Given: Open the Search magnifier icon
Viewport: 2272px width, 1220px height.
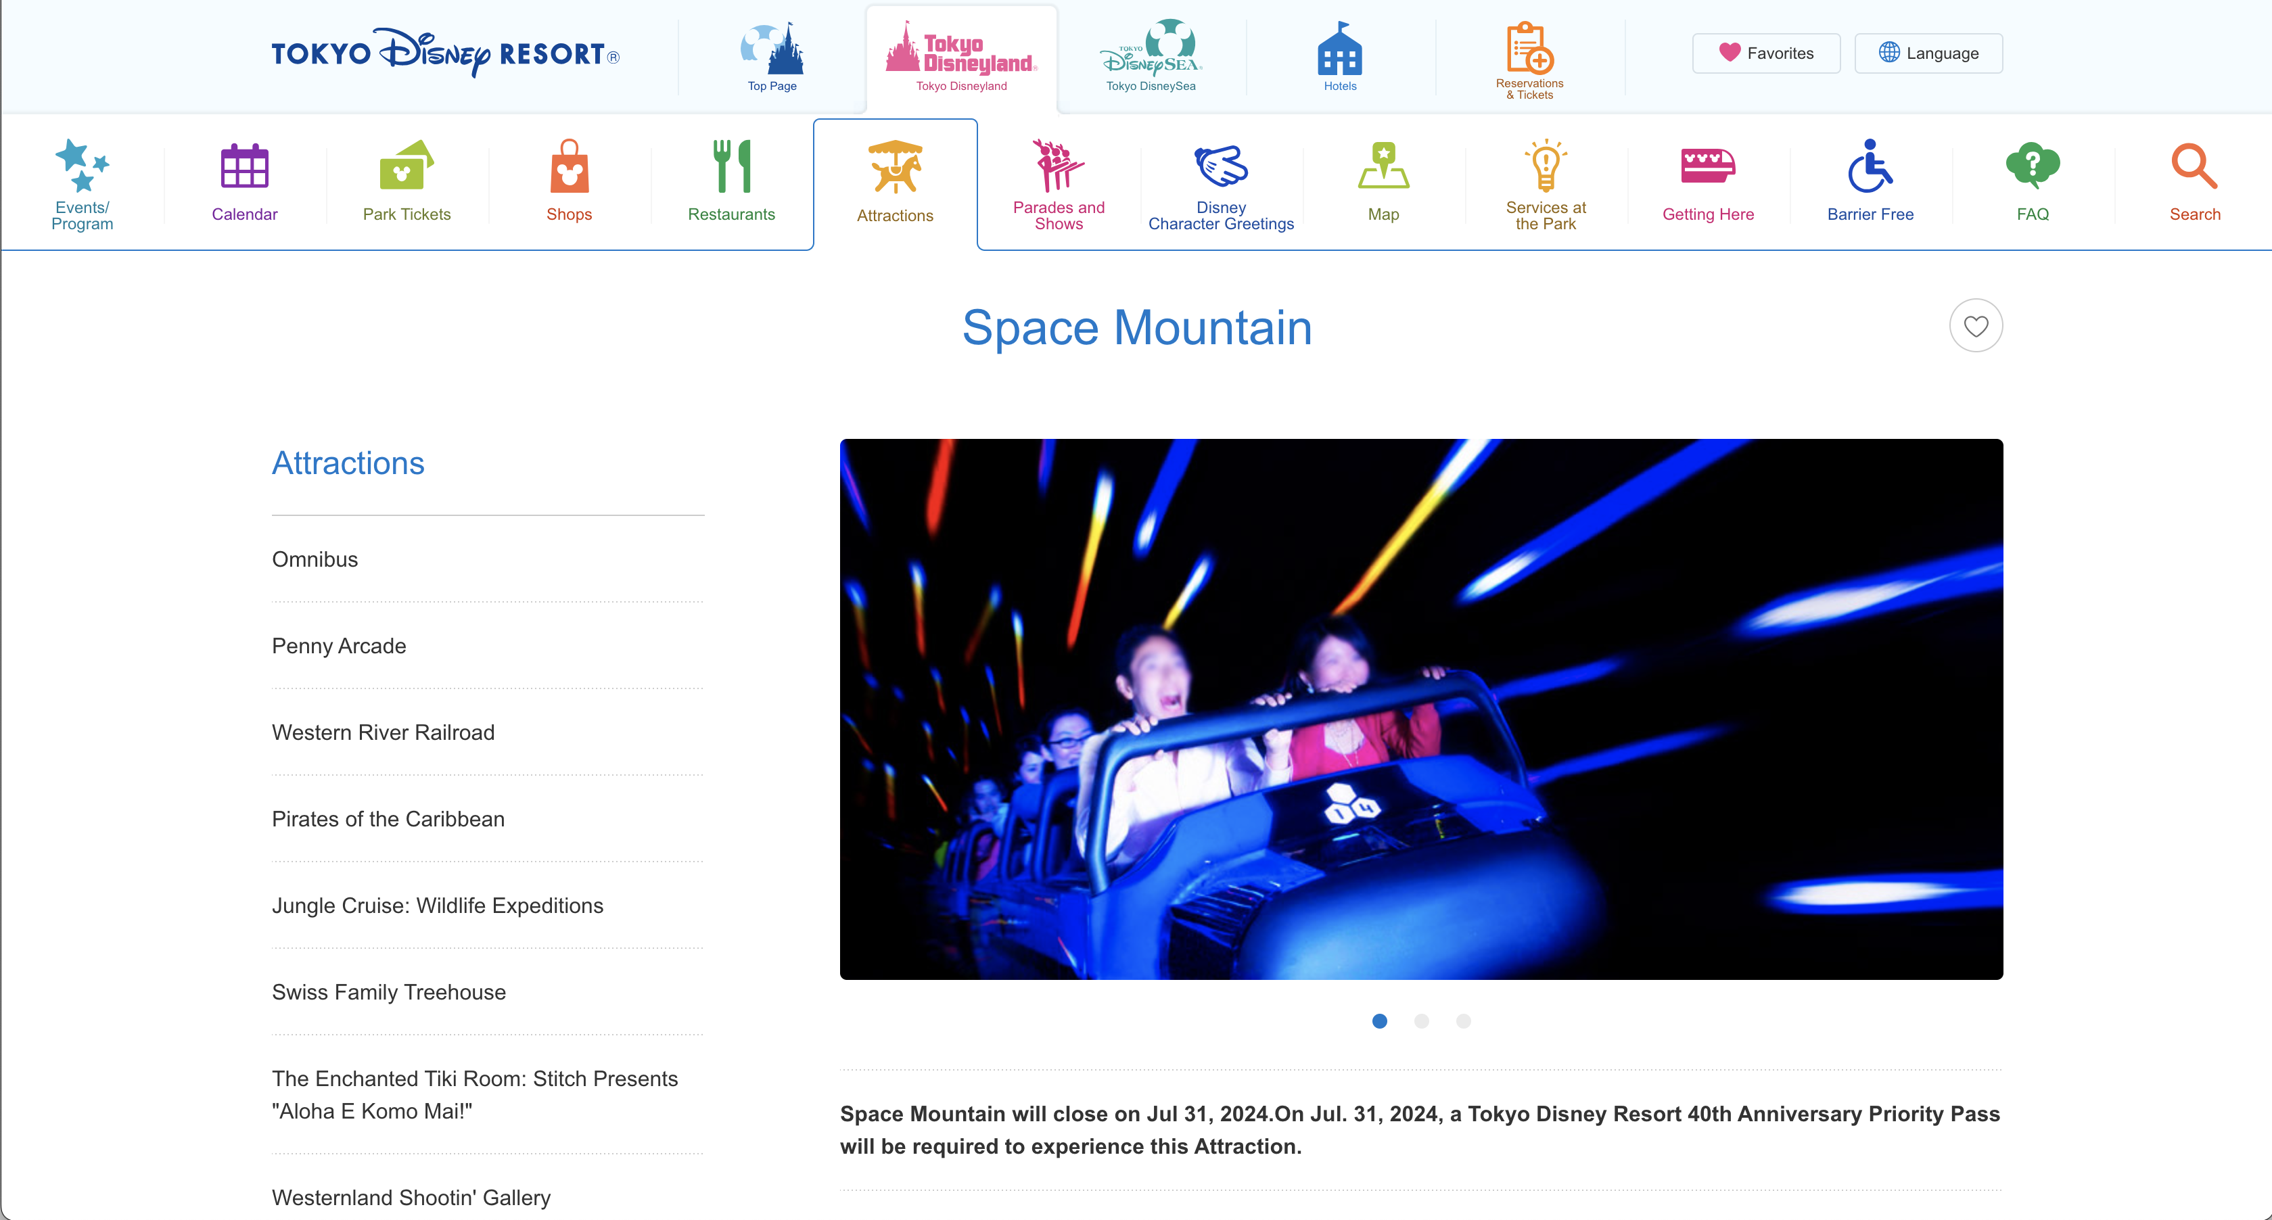Looking at the screenshot, I should 2194,166.
